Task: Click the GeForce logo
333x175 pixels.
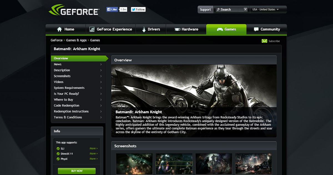Action: click(x=74, y=10)
